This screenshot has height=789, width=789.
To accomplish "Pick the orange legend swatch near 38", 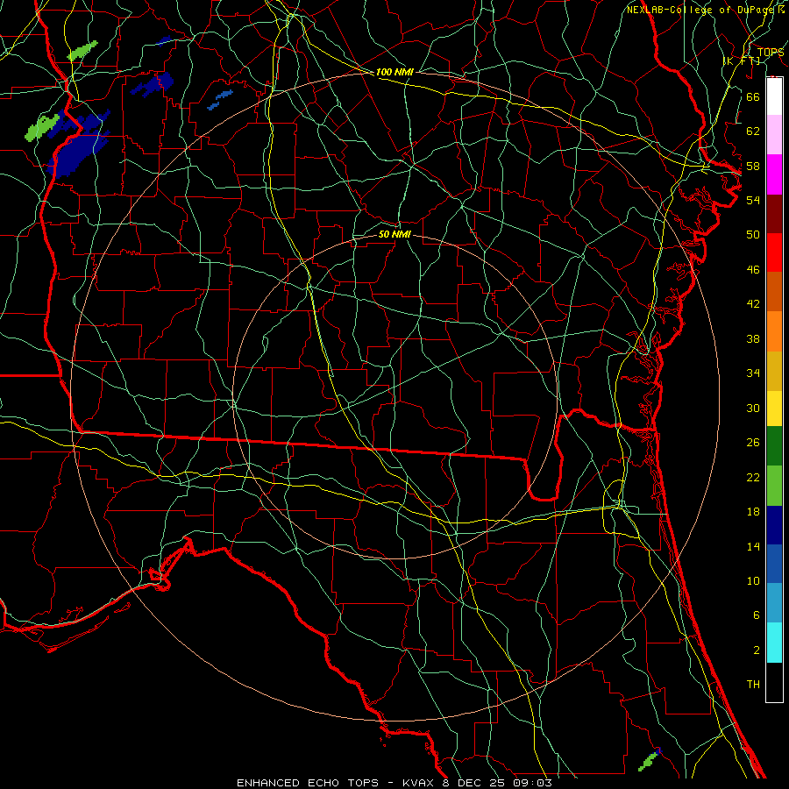I will (x=774, y=331).
